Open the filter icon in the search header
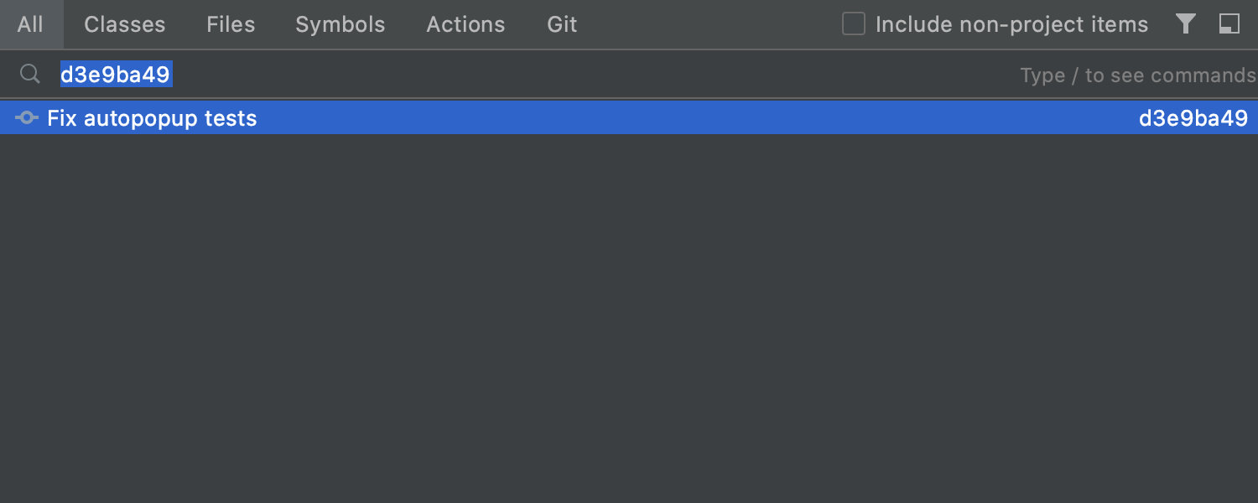Viewport: 1258px width, 503px height. [1185, 24]
